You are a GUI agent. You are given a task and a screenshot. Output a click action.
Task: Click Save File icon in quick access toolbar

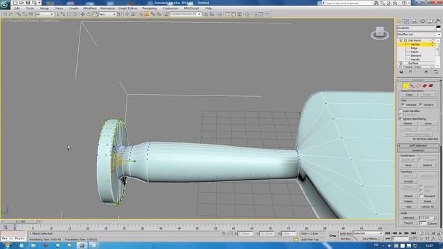pos(28,3)
